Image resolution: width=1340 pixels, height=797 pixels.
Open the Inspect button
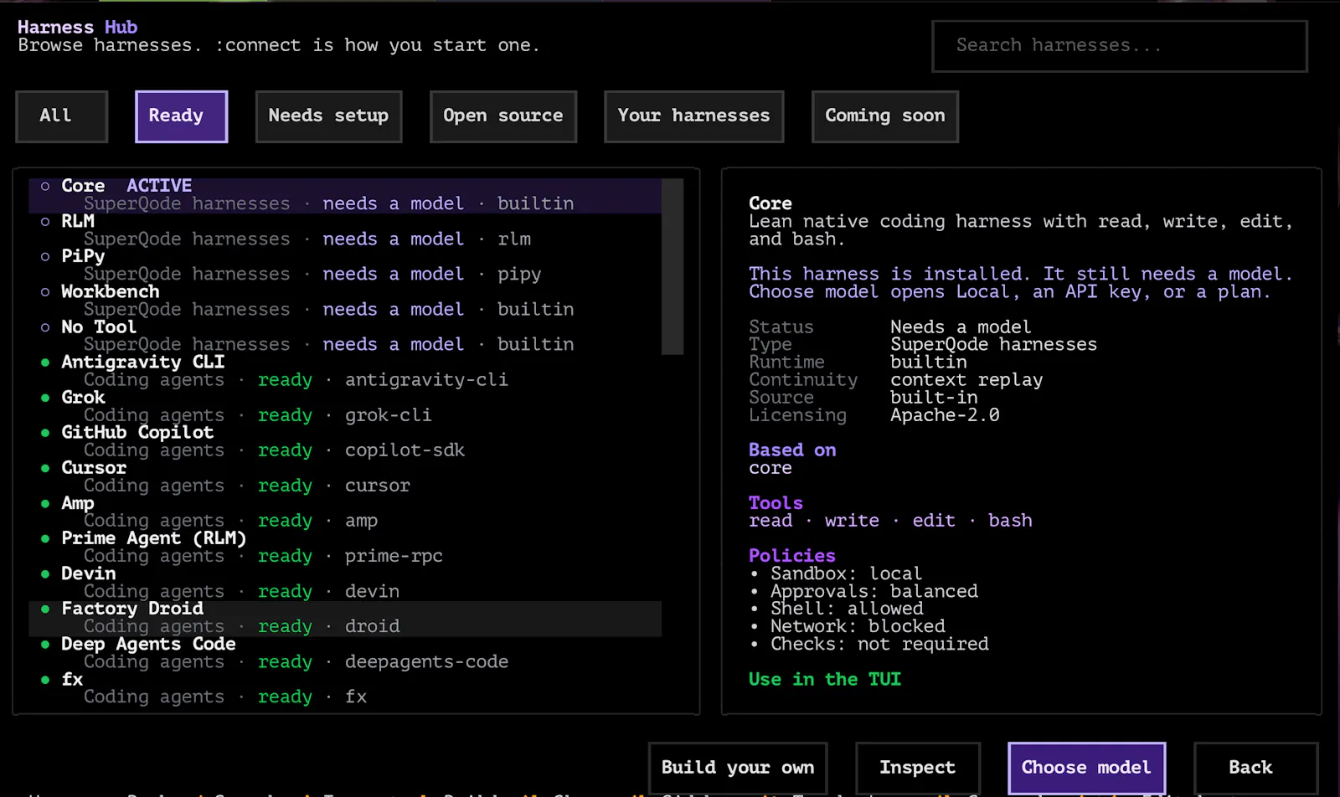pos(917,768)
